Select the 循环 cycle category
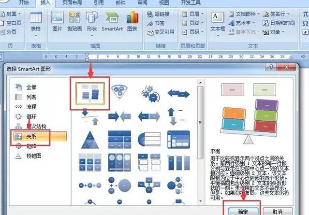 26,116
